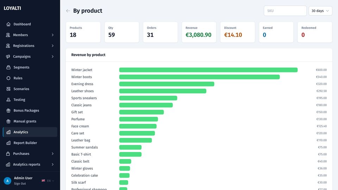Click the Leather shoes label

(x=82, y=91)
